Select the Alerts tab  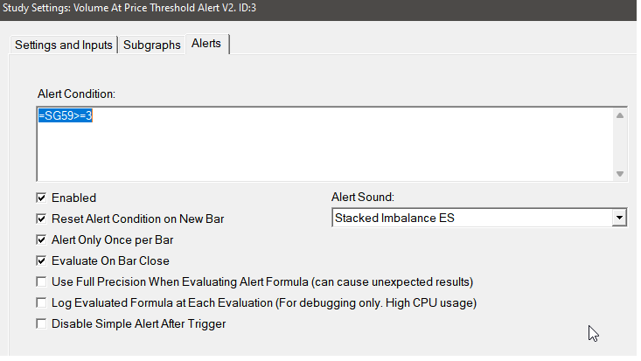(x=207, y=44)
